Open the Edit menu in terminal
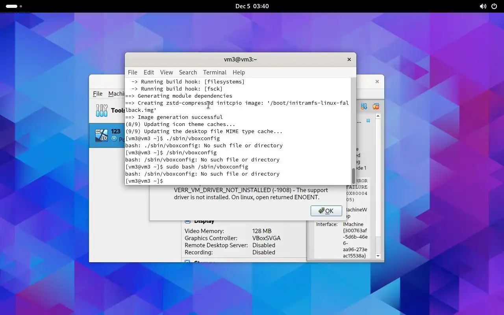The height and width of the screenshot is (315, 504). pyautogui.click(x=149, y=72)
